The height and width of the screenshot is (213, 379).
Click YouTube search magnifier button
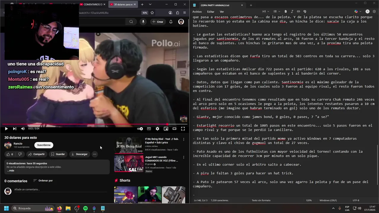click(x=131, y=22)
